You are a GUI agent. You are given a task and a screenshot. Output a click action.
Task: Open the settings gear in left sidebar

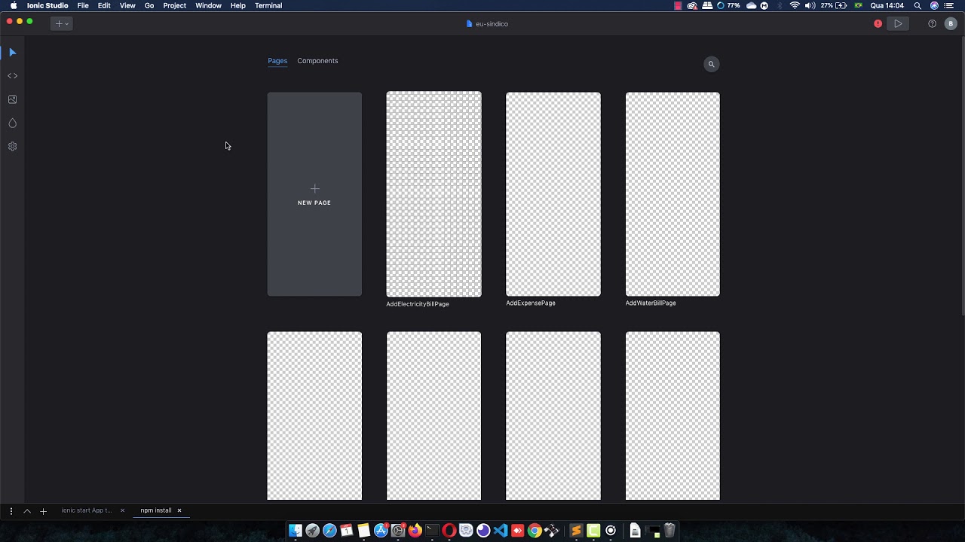pos(12,147)
